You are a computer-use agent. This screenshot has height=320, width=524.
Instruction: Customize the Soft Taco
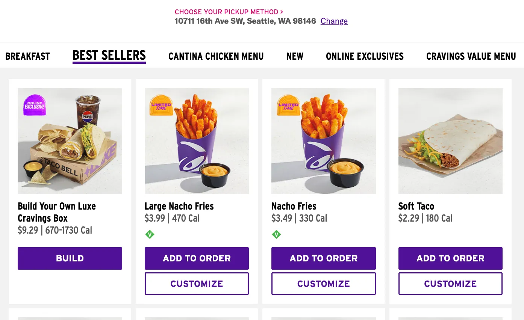click(450, 284)
